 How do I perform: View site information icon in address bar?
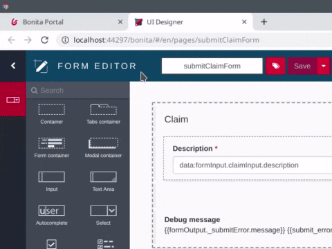pos(65,40)
